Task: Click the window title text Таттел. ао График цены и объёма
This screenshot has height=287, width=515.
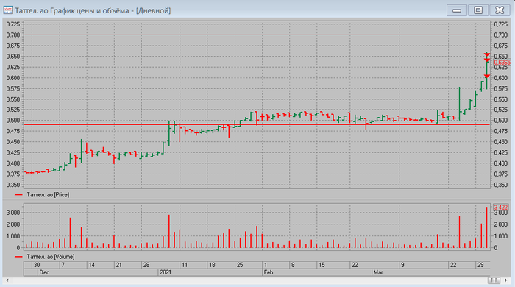Action: pyautogui.click(x=72, y=10)
